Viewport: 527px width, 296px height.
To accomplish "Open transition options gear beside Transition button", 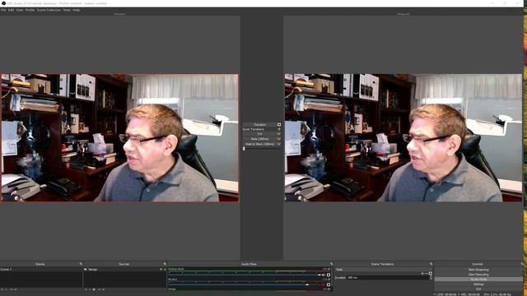I will coord(279,124).
